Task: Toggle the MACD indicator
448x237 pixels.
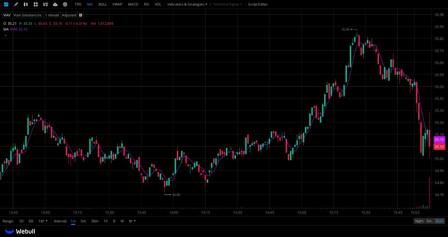Action: pyautogui.click(x=133, y=4)
